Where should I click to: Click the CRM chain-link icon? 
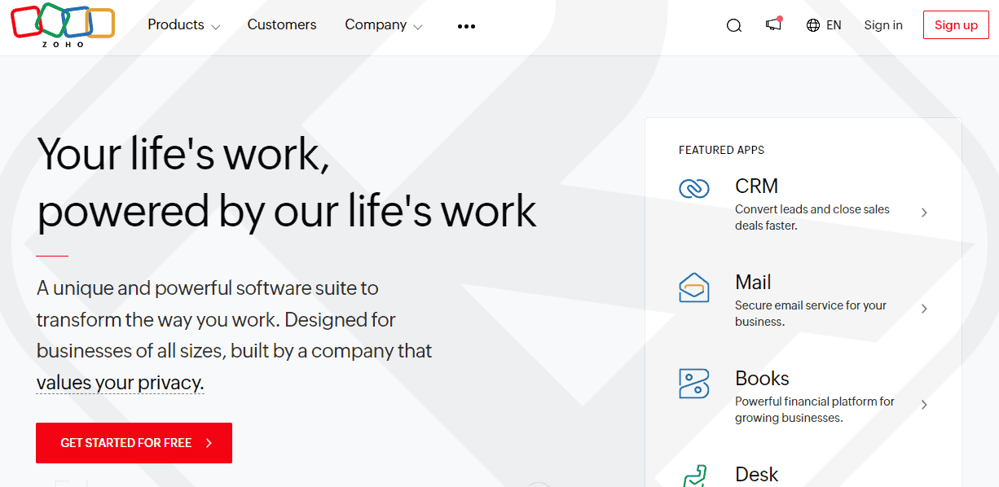694,188
